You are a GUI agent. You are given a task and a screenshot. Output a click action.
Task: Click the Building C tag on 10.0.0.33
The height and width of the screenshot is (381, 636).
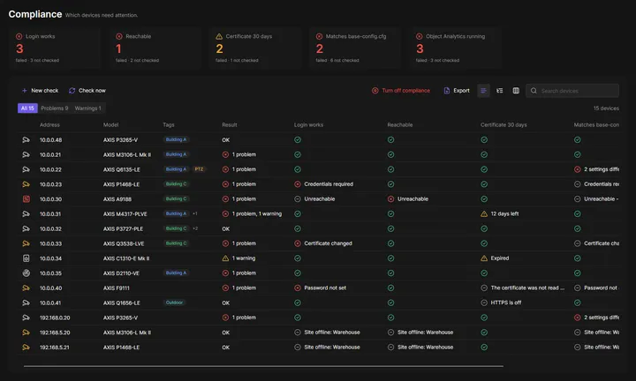[x=176, y=243]
